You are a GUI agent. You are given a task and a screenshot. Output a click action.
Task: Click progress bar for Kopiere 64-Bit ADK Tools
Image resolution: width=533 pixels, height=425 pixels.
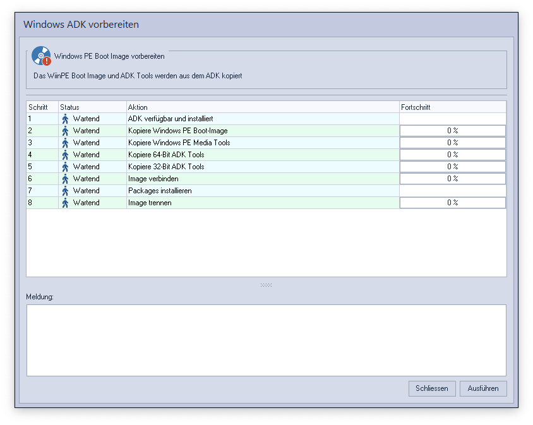pos(452,155)
